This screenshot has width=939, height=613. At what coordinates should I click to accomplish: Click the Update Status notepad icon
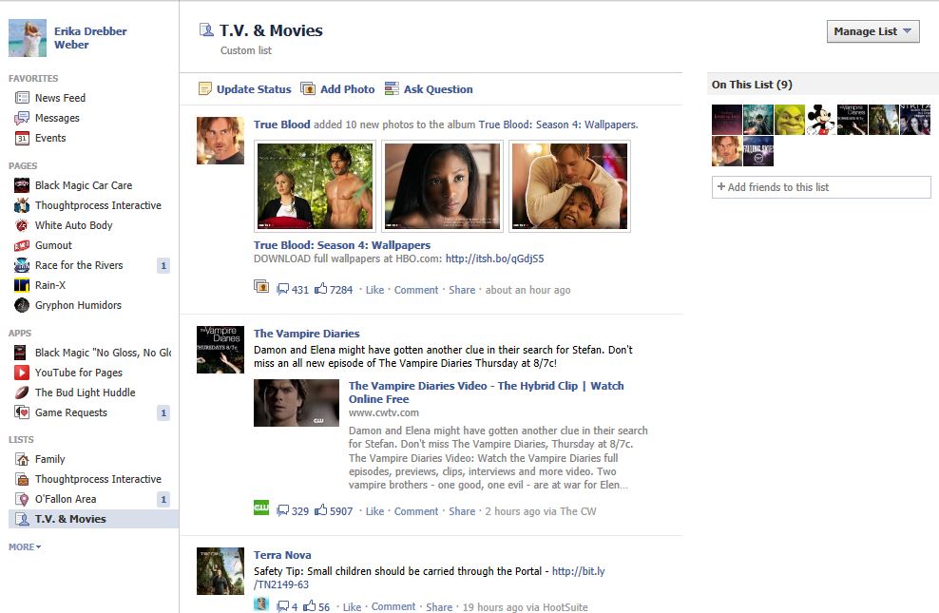pyautogui.click(x=204, y=89)
